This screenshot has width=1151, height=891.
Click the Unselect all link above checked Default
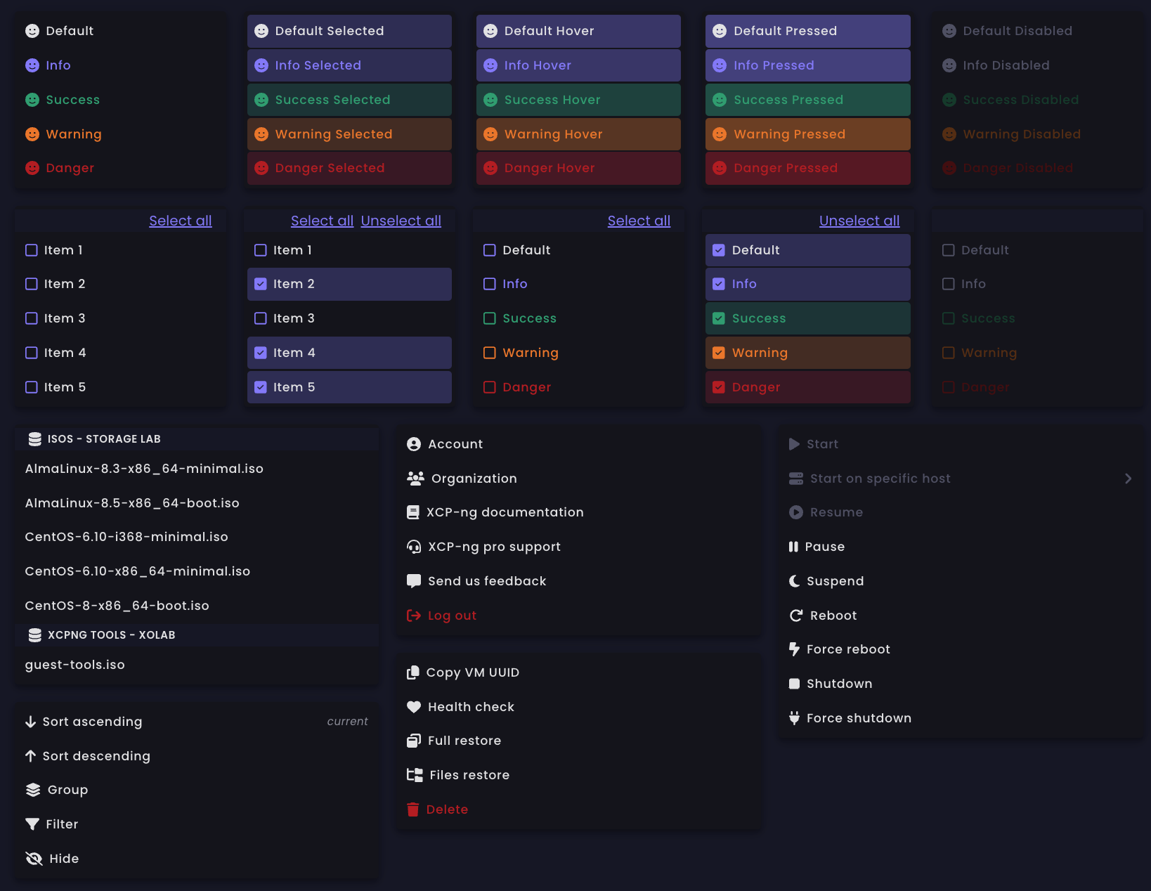[859, 221]
